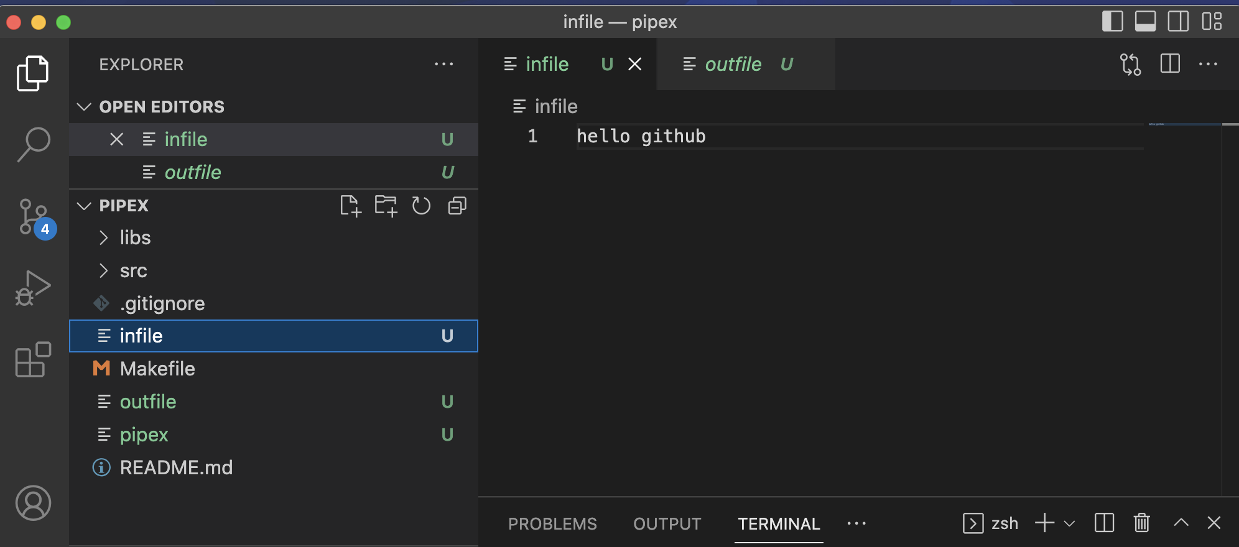1239x547 pixels.
Task: Open README.md from the file tree
Action: [x=274, y=467]
